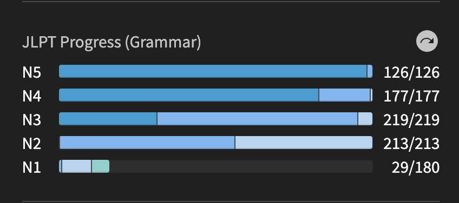459x203 pixels.
Task: Click the round arrow icon beside JLPT Progress
Action: 427,41
